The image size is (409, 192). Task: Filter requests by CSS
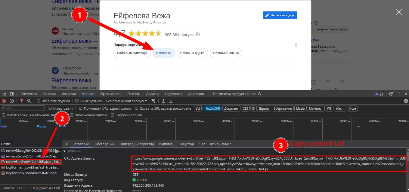point(245,108)
